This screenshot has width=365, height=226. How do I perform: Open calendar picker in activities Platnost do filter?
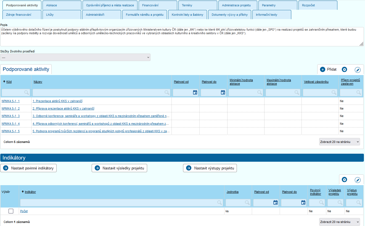pyautogui.click(x=223, y=92)
